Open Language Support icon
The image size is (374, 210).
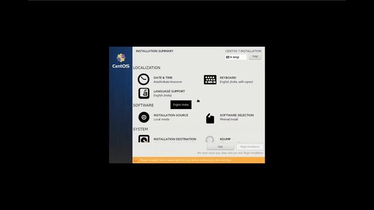click(x=144, y=93)
